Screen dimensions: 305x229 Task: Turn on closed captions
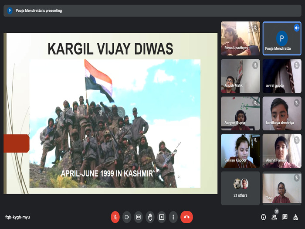coord(138,217)
